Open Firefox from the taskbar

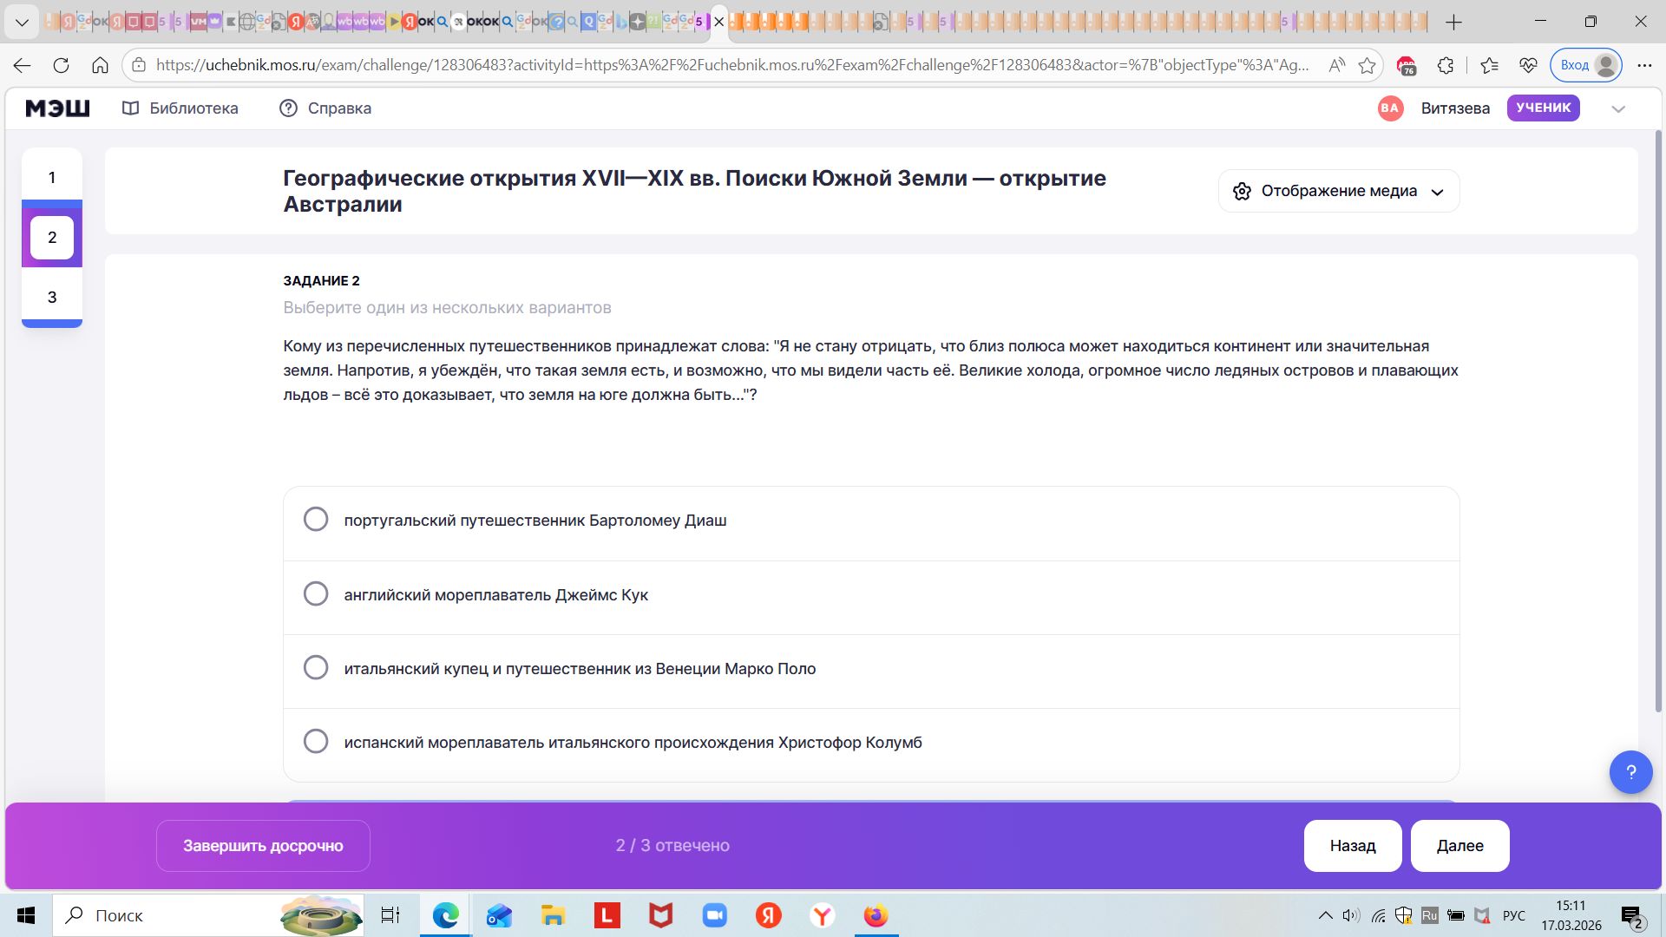point(876,915)
